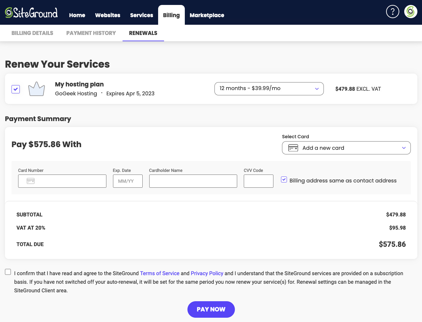The image size is (422, 322).
Task: Open the user profile avatar menu
Action: click(x=410, y=12)
